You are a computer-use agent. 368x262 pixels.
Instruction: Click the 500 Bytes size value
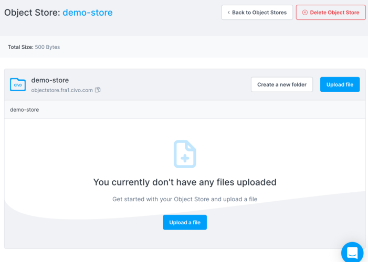47,47
